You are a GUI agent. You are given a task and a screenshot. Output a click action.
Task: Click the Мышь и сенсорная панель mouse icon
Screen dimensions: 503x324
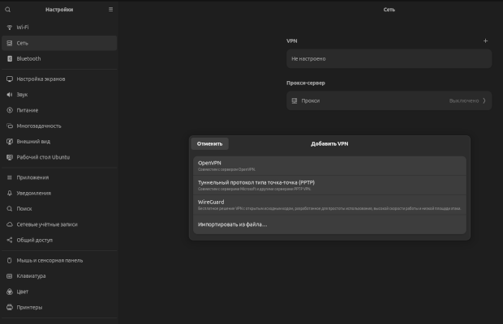(x=10, y=260)
